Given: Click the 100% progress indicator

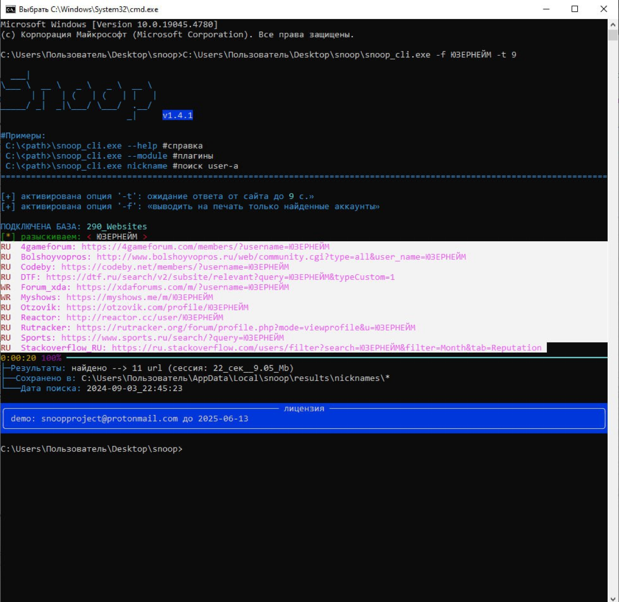Looking at the screenshot, I should [x=51, y=358].
